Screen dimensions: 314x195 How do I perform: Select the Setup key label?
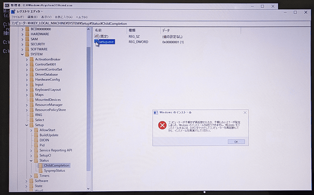click(40, 125)
